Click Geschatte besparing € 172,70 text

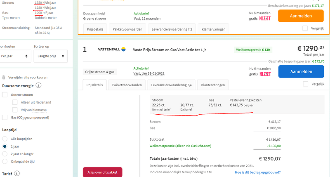pos(296,61)
